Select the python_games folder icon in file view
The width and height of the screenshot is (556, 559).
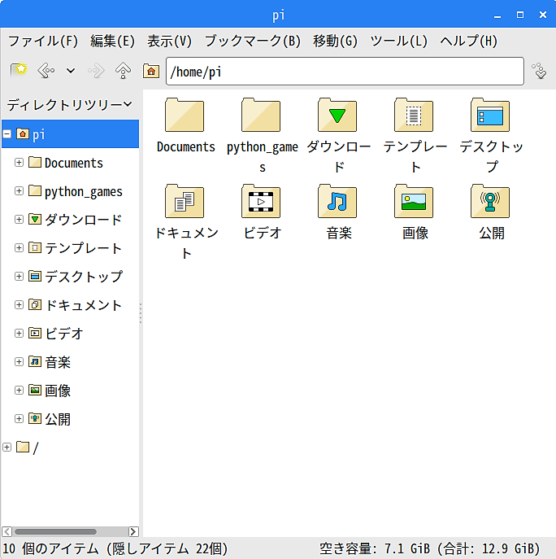261,115
